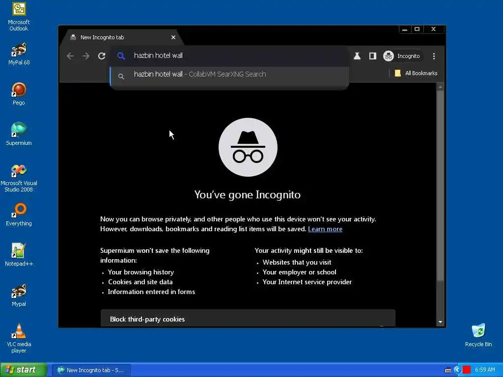Click the Block third-party cookies panel

(248, 318)
